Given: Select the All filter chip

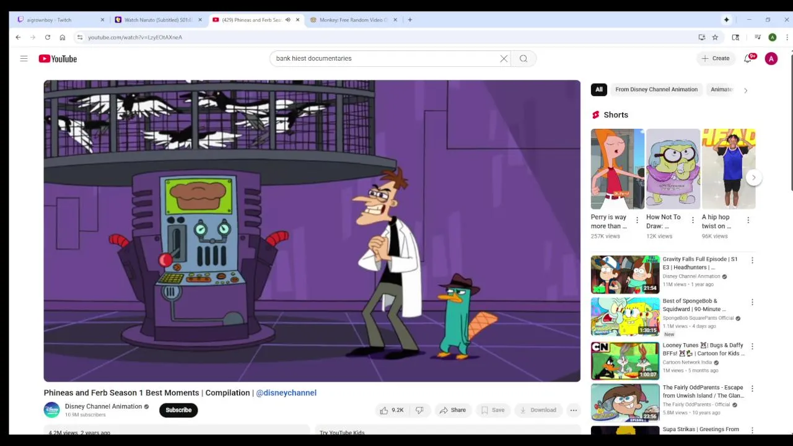Looking at the screenshot, I should point(599,90).
